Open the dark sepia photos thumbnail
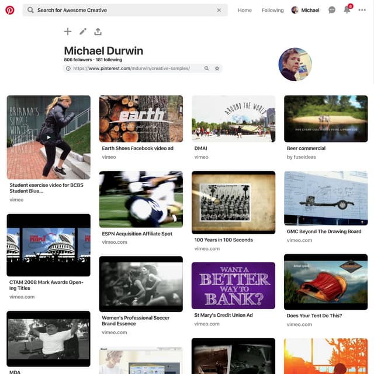The width and height of the screenshot is (374, 374). [234, 356]
